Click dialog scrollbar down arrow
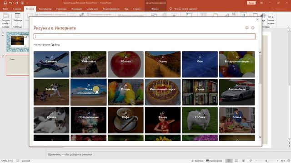This screenshot has width=291, height=163. (260, 137)
